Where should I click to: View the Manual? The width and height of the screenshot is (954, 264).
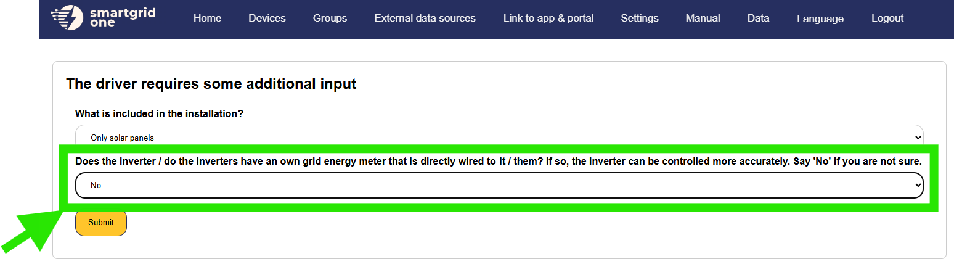703,19
